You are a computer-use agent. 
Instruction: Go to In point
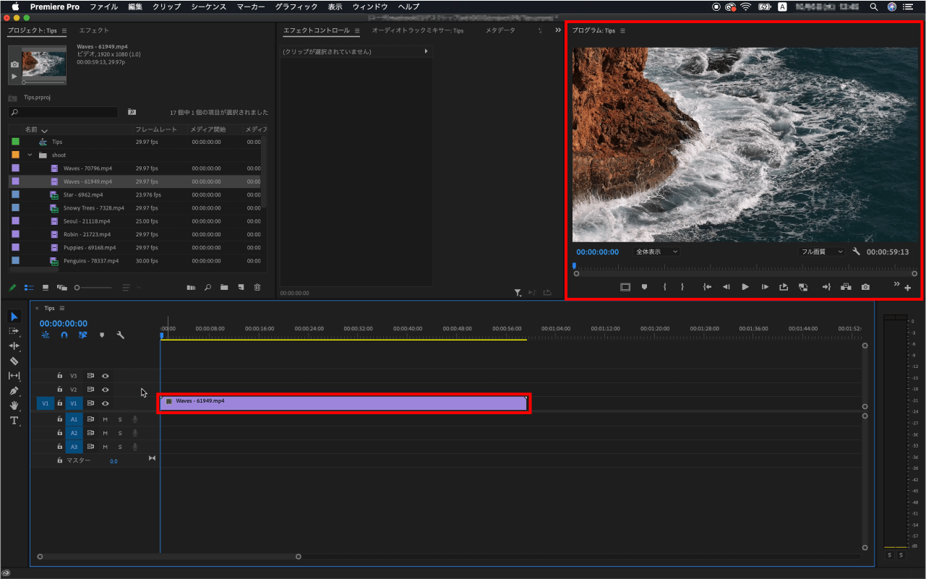click(707, 287)
